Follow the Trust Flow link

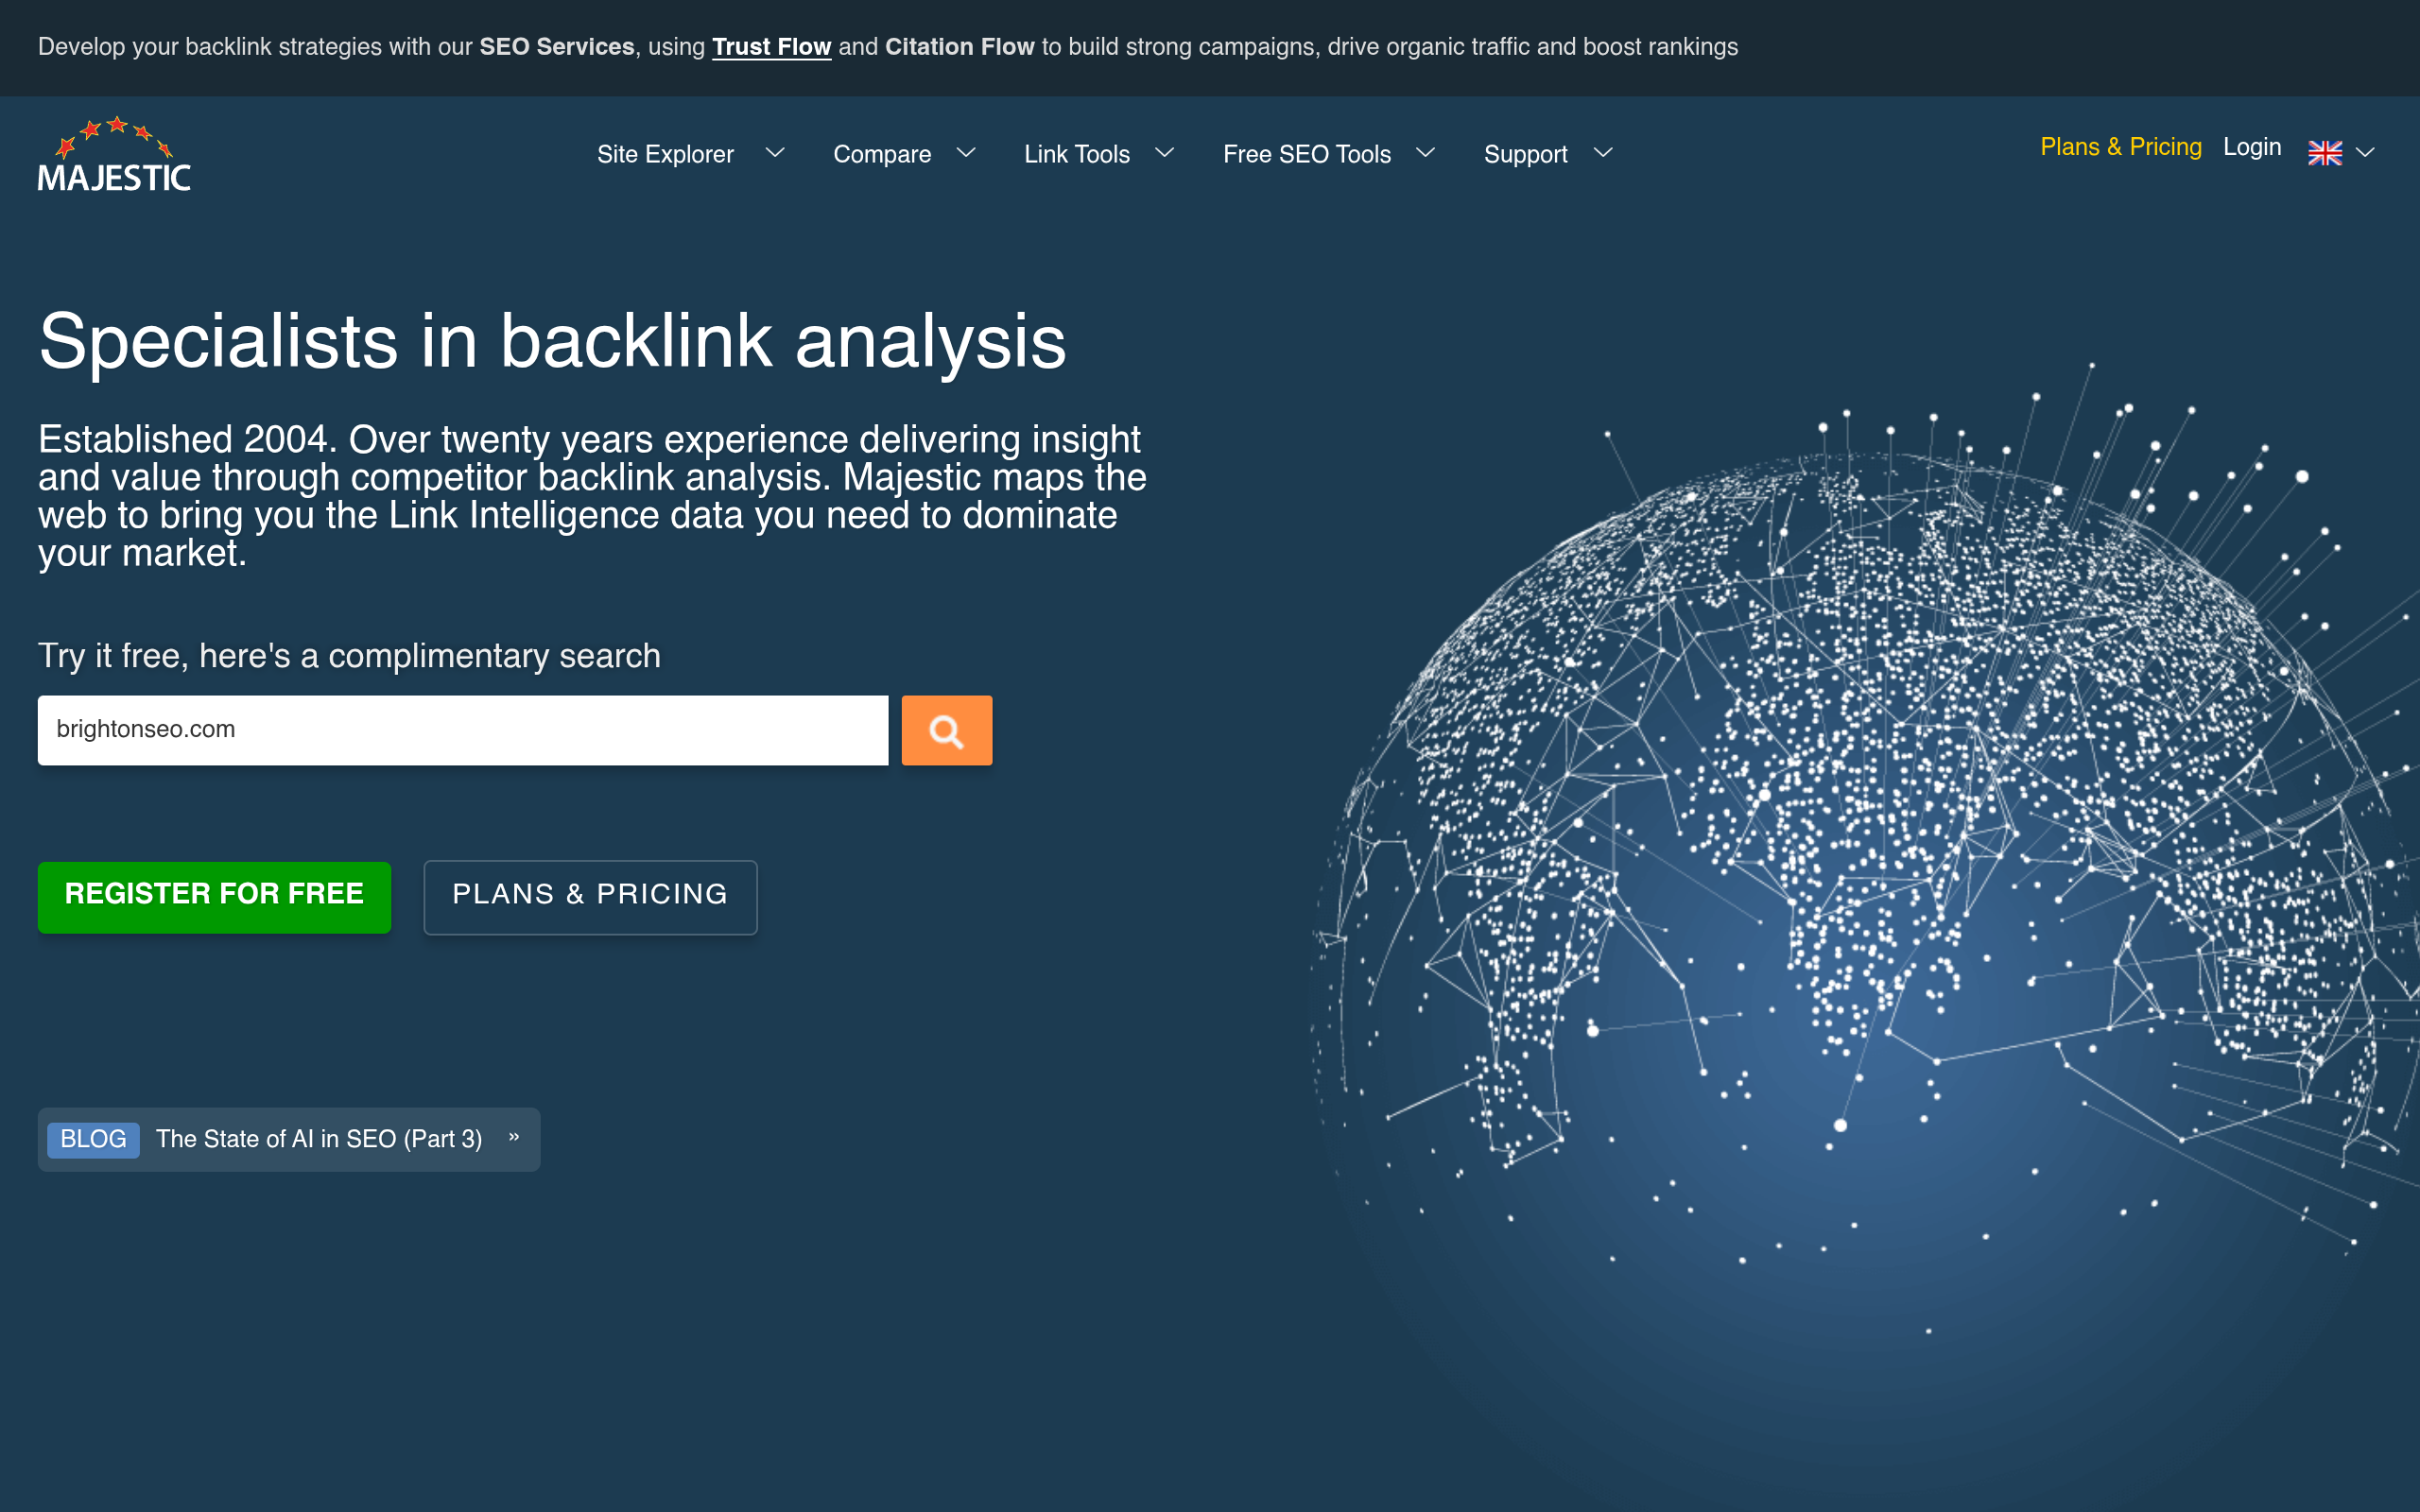[x=771, y=47]
